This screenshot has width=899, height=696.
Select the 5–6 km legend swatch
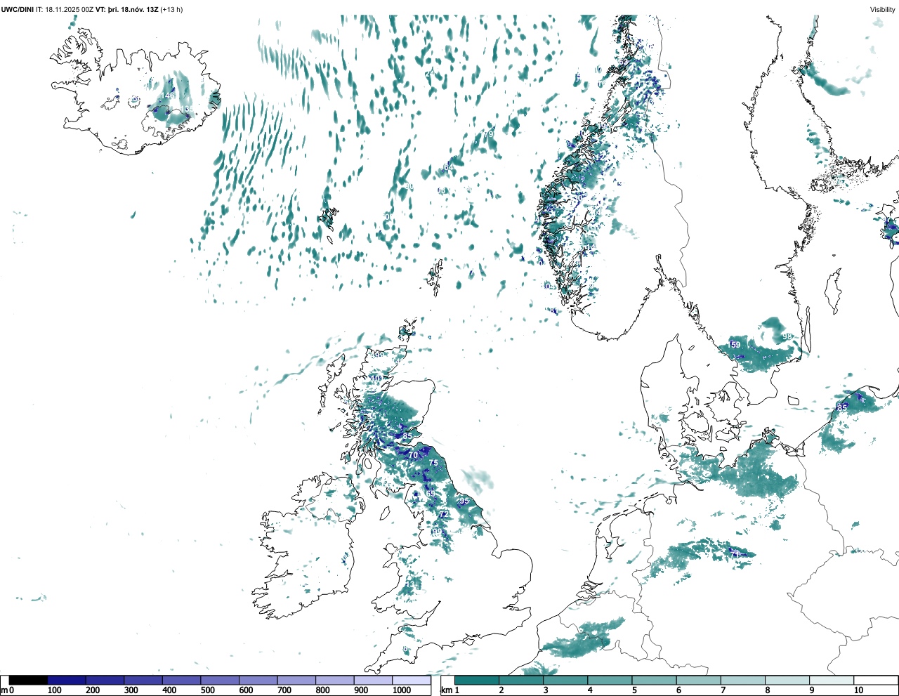(654, 680)
